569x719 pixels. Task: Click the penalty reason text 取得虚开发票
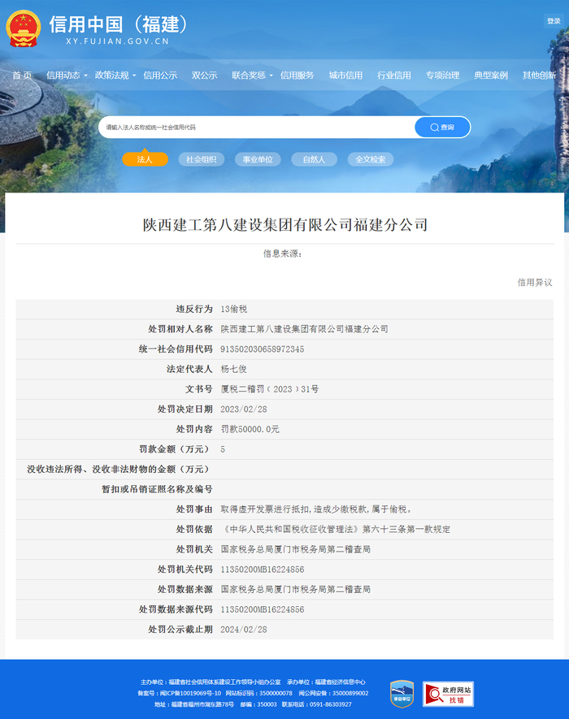tap(317, 509)
